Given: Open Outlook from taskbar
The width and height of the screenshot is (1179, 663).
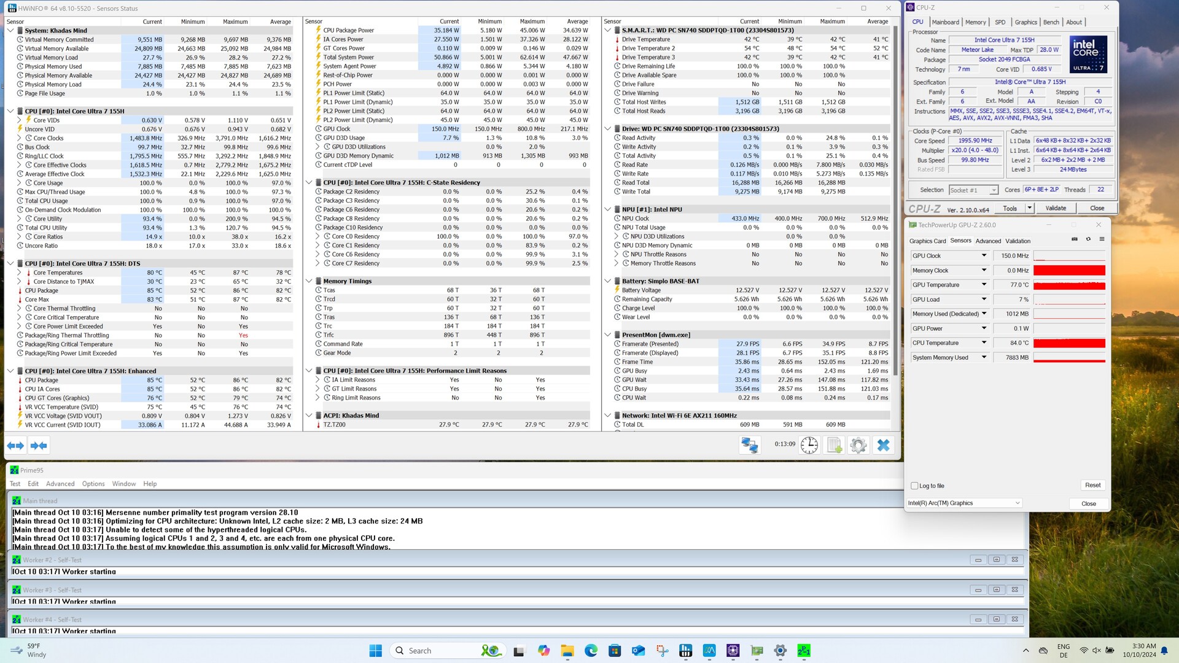Looking at the screenshot, I should [638, 651].
